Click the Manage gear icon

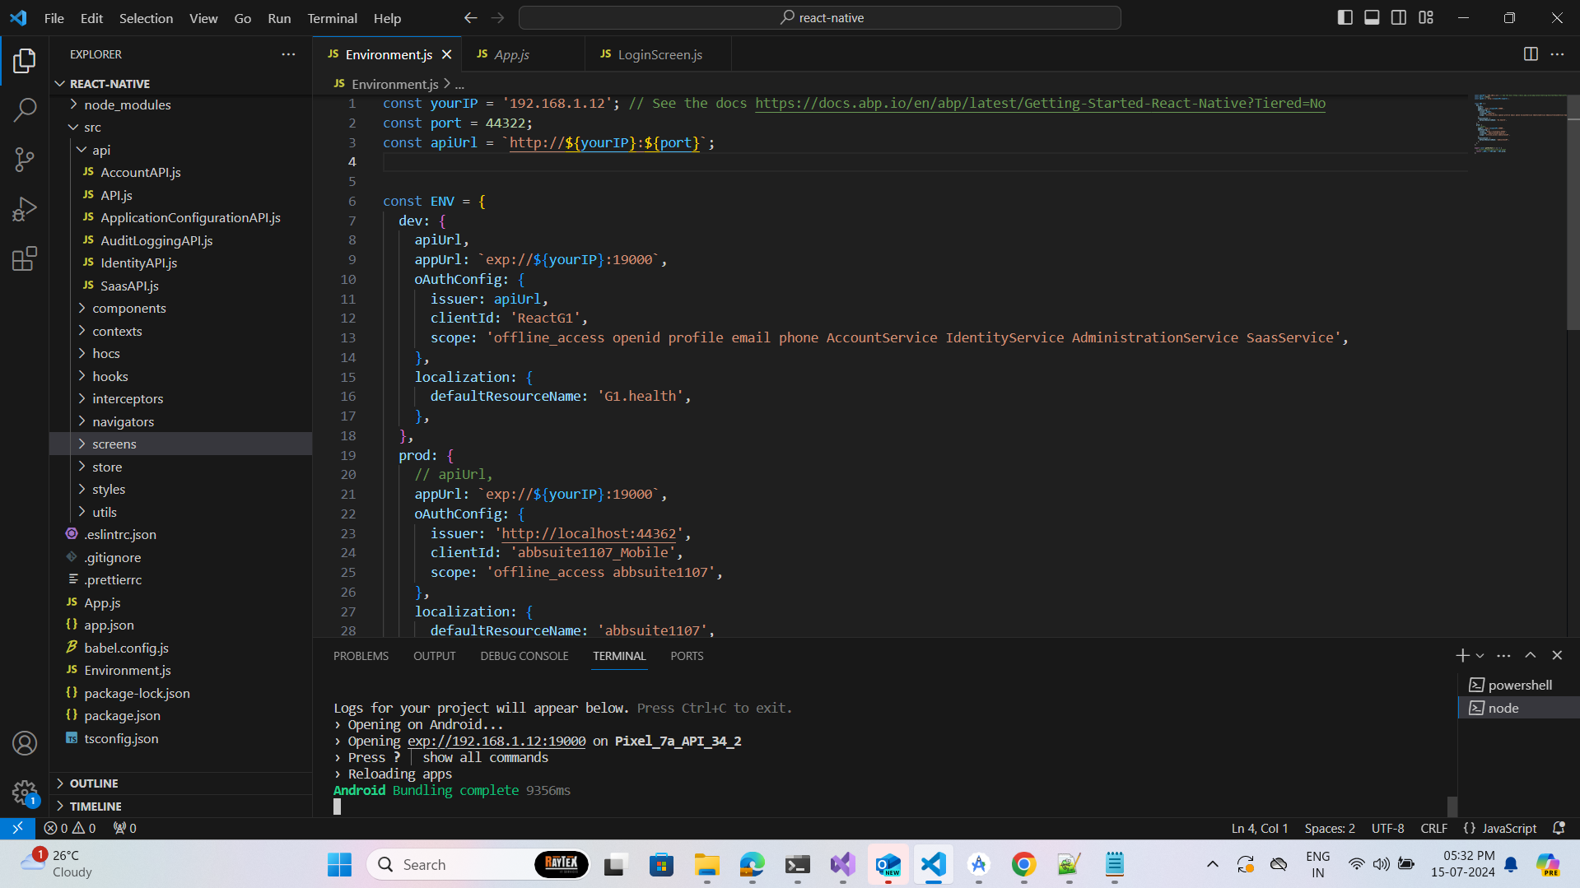click(25, 793)
